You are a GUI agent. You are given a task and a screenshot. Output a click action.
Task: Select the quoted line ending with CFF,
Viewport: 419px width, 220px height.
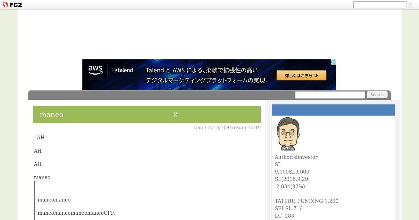coord(76,213)
